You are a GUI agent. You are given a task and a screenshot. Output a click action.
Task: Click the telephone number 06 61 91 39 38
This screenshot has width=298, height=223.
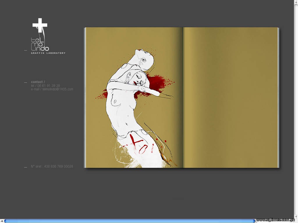(x=49, y=86)
